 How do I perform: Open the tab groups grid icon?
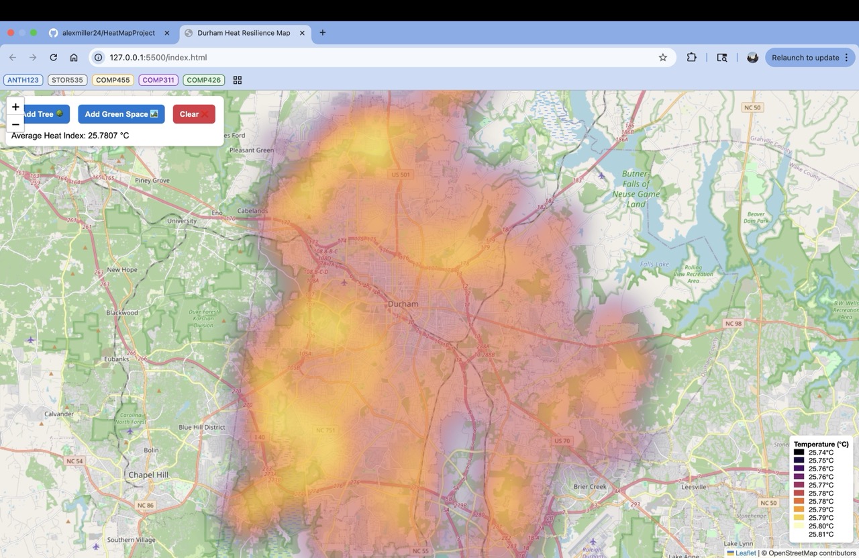click(x=238, y=80)
